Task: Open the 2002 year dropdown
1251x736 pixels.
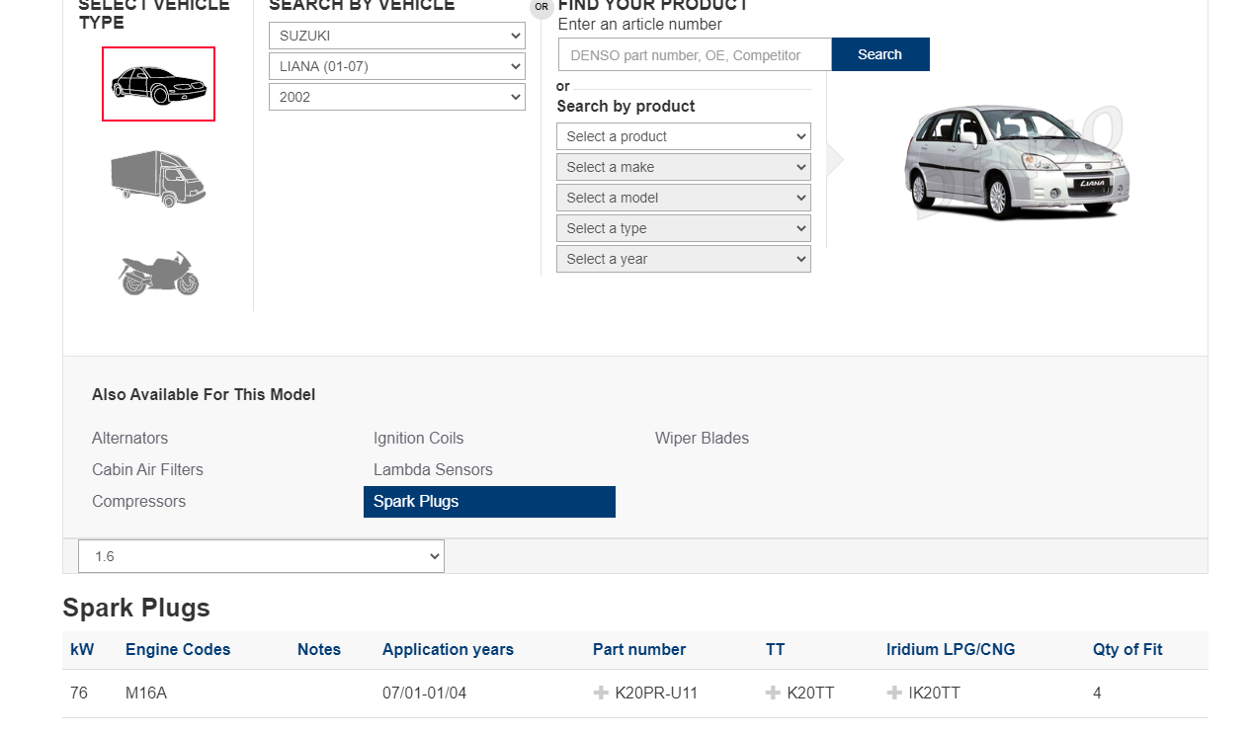Action: pos(397,97)
